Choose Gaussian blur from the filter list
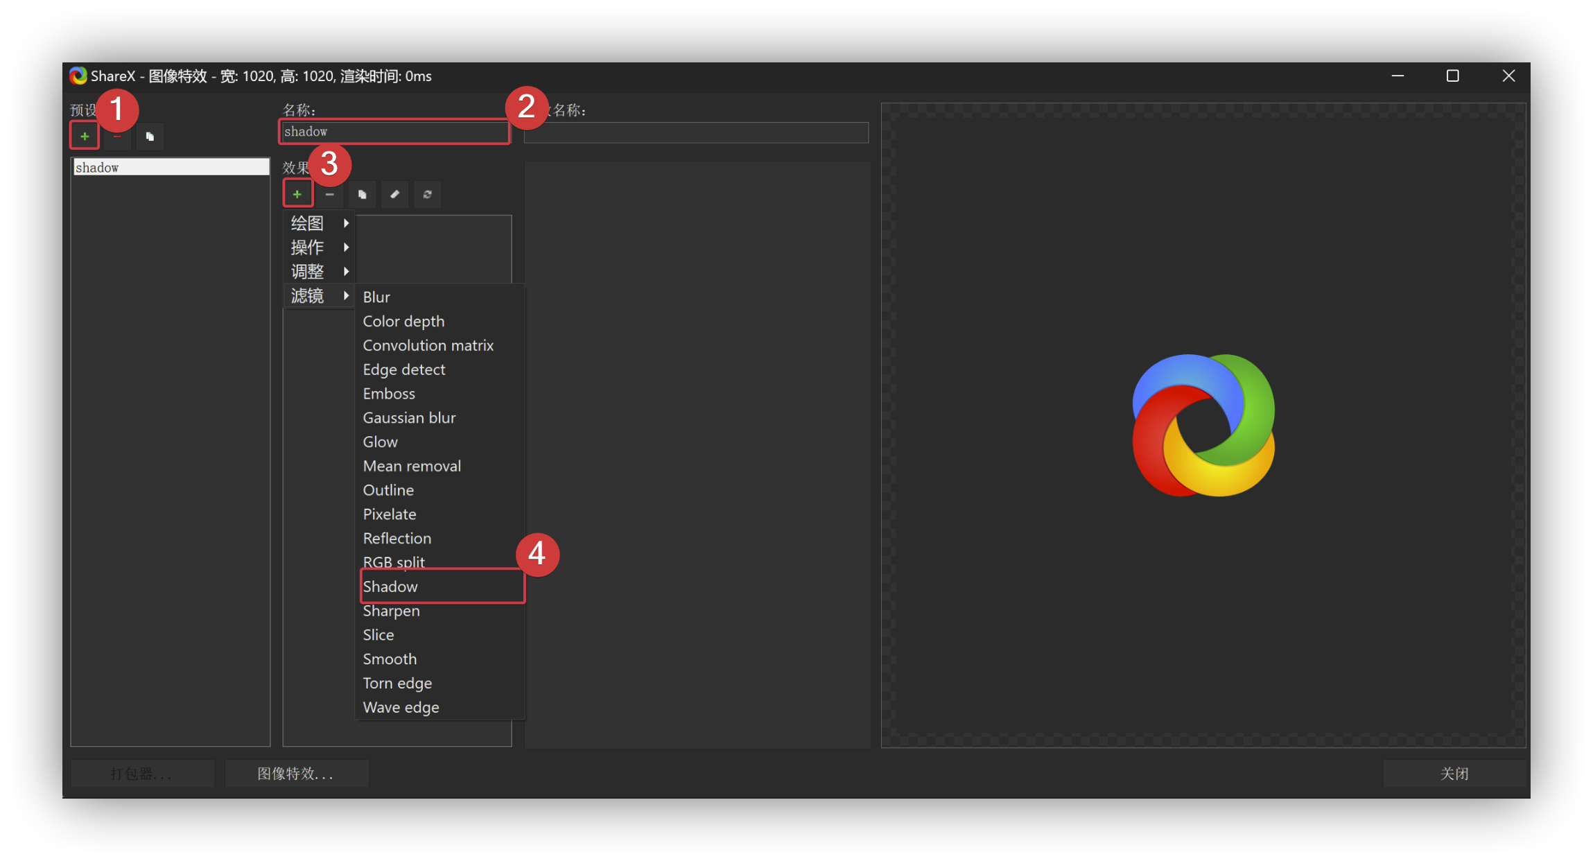The width and height of the screenshot is (1593, 861). [x=440, y=417]
